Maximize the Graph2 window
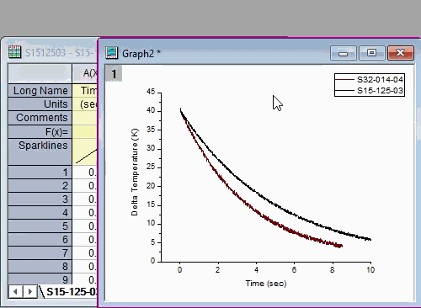Viewport: 421px width, 308px height. pos(372,53)
